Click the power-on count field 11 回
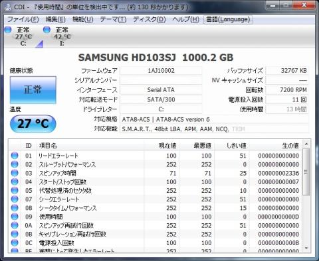Image resolution: width=319 pixels, height=261 pixels. [287, 99]
